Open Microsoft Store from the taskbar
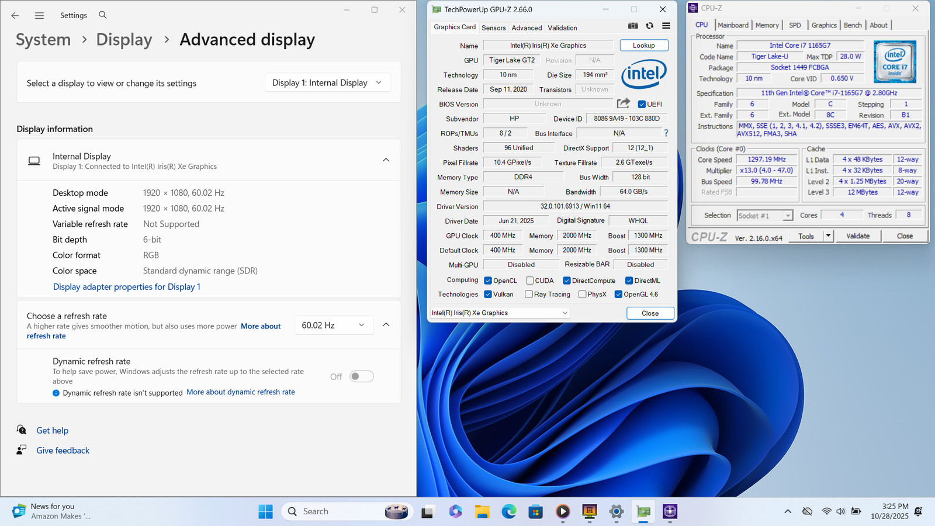 point(536,511)
